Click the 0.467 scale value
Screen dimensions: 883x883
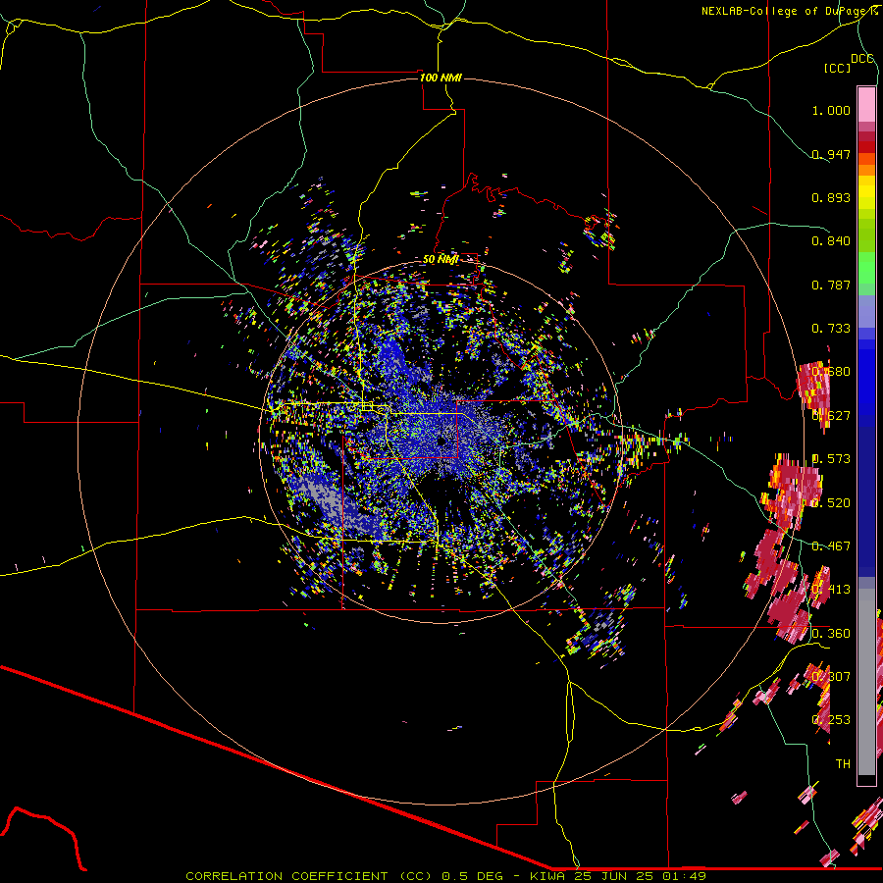pos(831,545)
